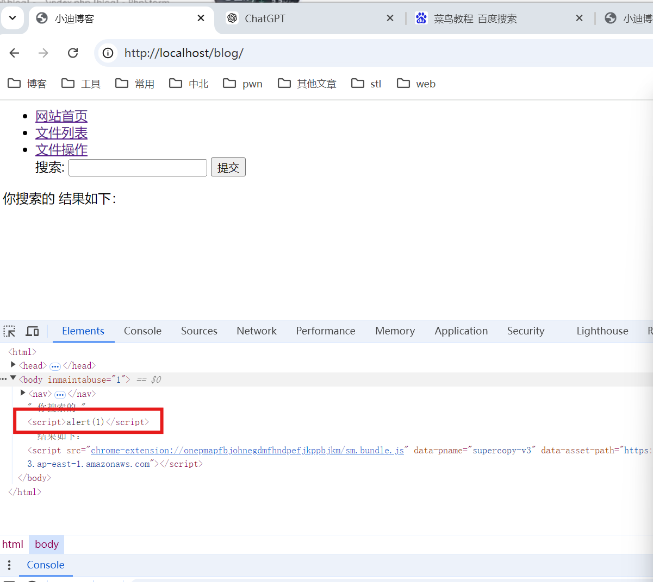Open the Network panel tab

pos(257,331)
